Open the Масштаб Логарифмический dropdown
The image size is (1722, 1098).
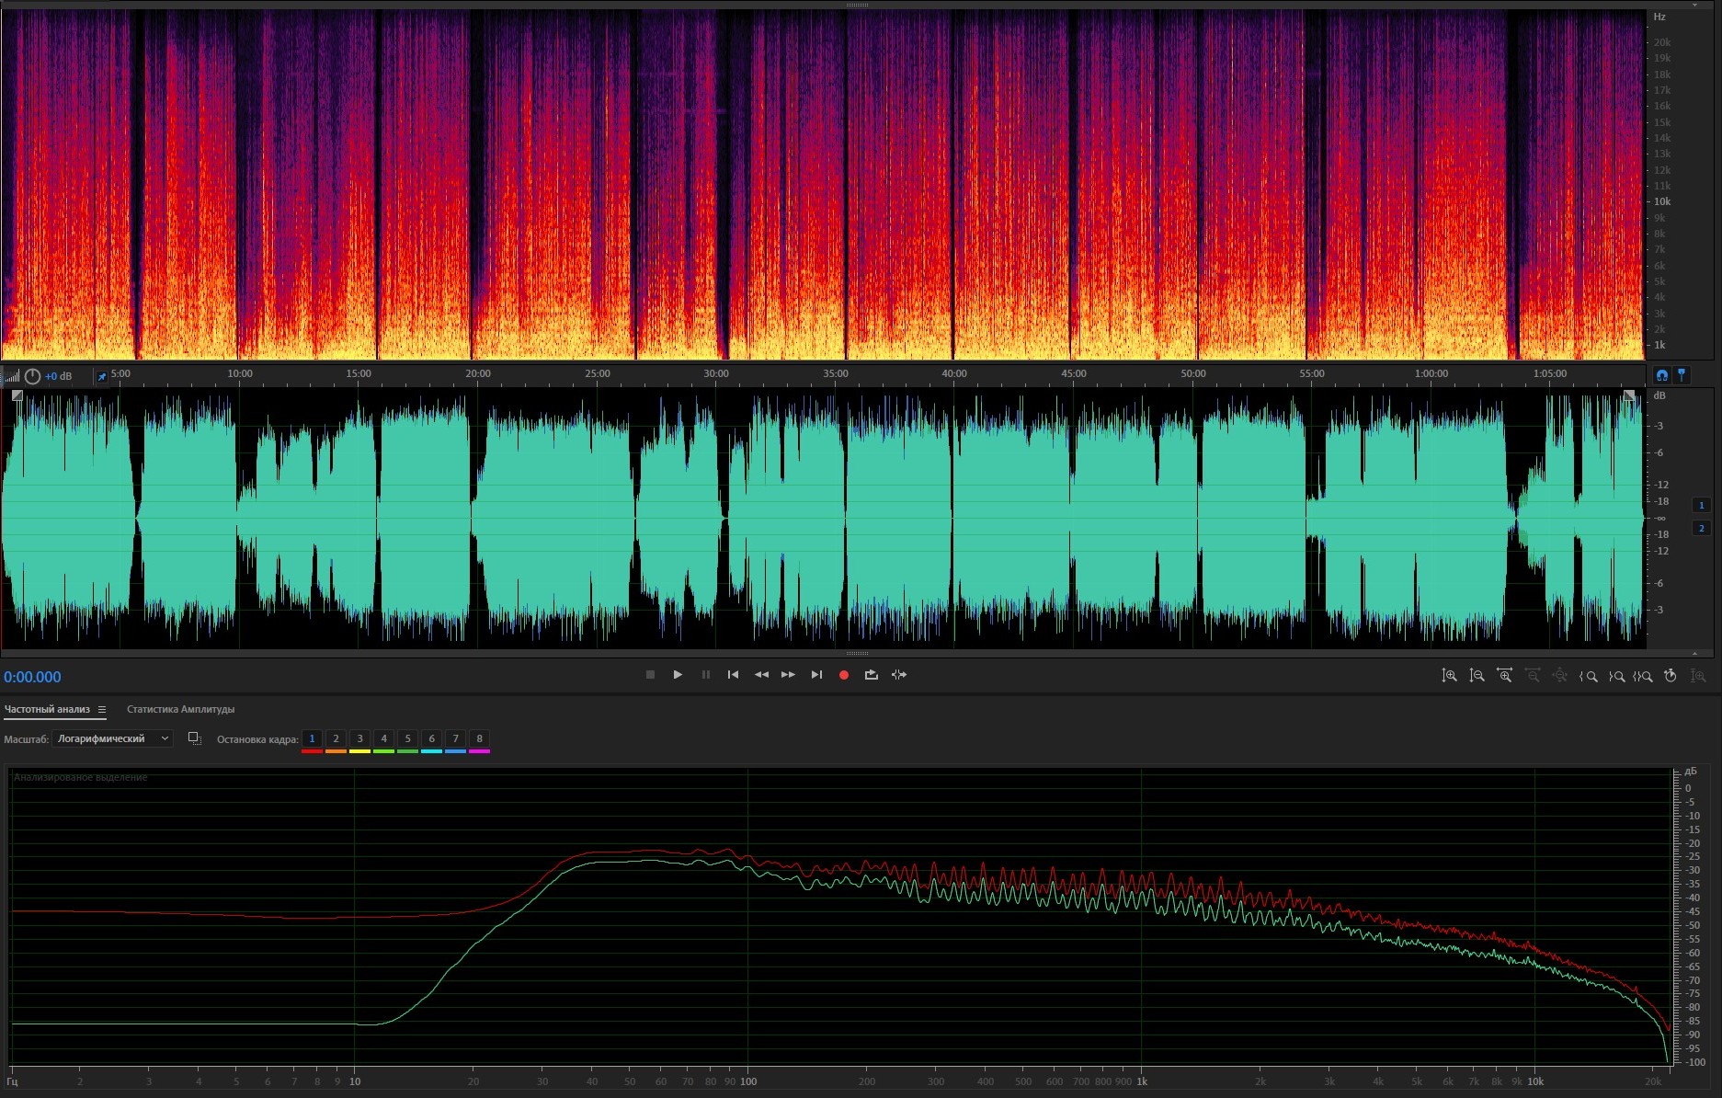coord(112,738)
